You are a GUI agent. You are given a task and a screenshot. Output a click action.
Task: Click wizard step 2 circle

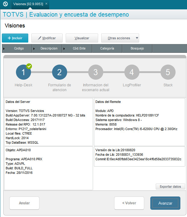[60, 72]
